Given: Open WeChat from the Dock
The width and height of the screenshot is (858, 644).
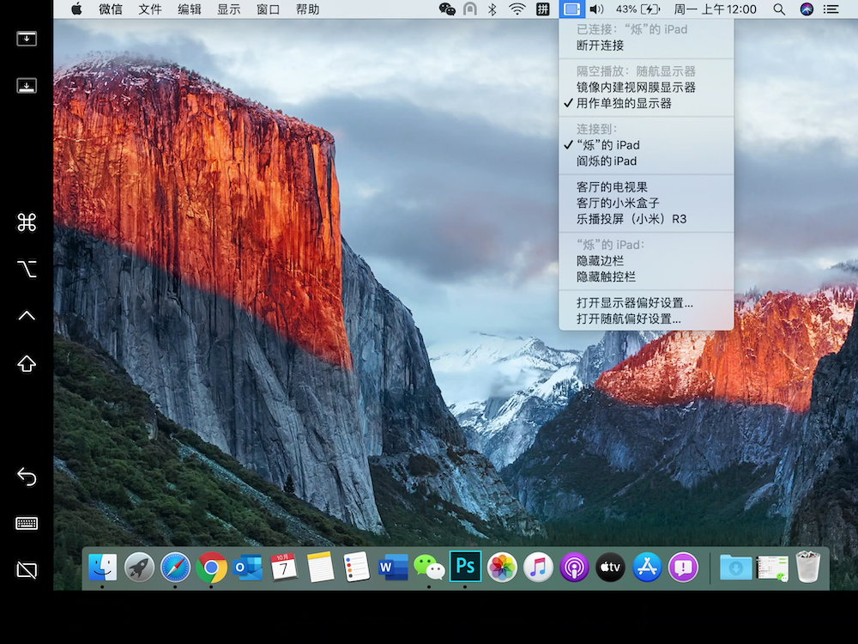Looking at the screenshot, I should (x=429, y=567).
